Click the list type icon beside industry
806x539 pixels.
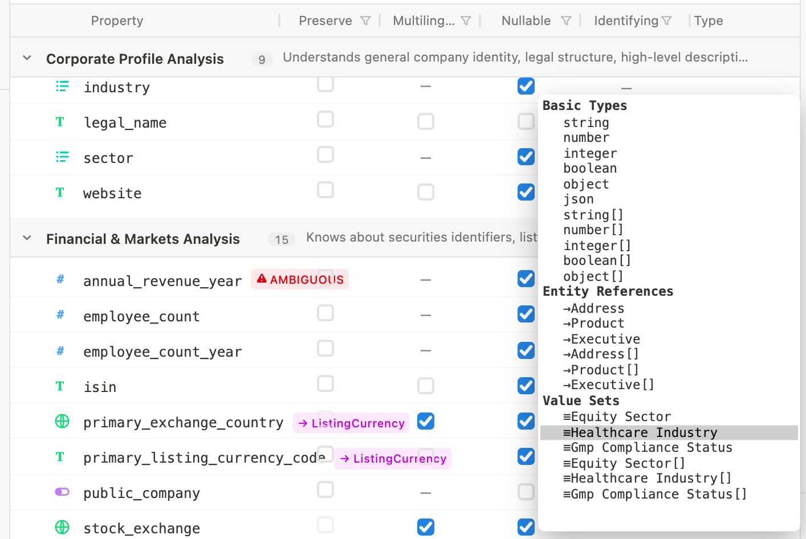(62, 87)
